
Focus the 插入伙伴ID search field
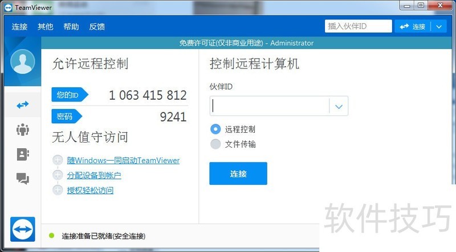359,26
